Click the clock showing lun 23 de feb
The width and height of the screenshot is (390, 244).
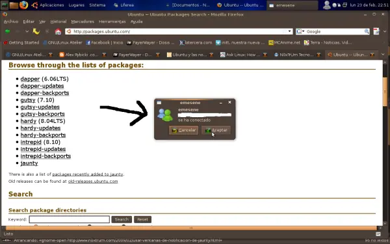tap(369, 5)
